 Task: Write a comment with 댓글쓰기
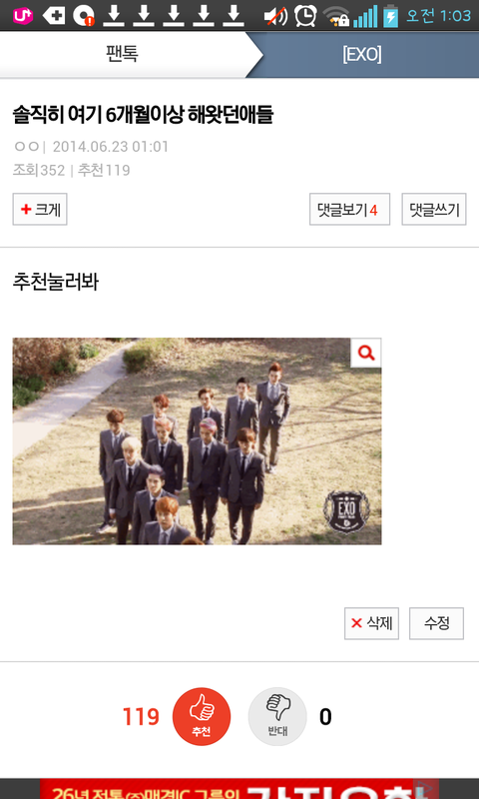pyautogui.click(x=434, y=209)
